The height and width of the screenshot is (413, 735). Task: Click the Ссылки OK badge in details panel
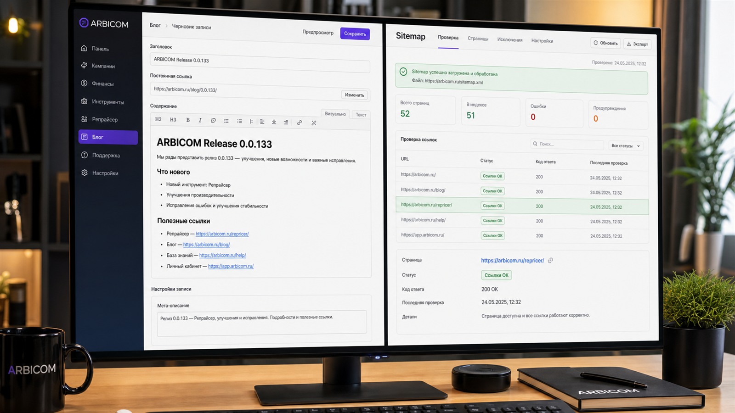pos(496,275)
